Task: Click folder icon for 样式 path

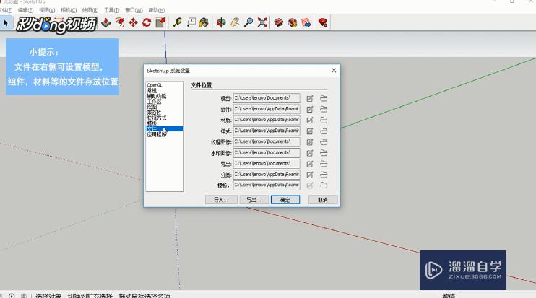Action: pos(324,131)
